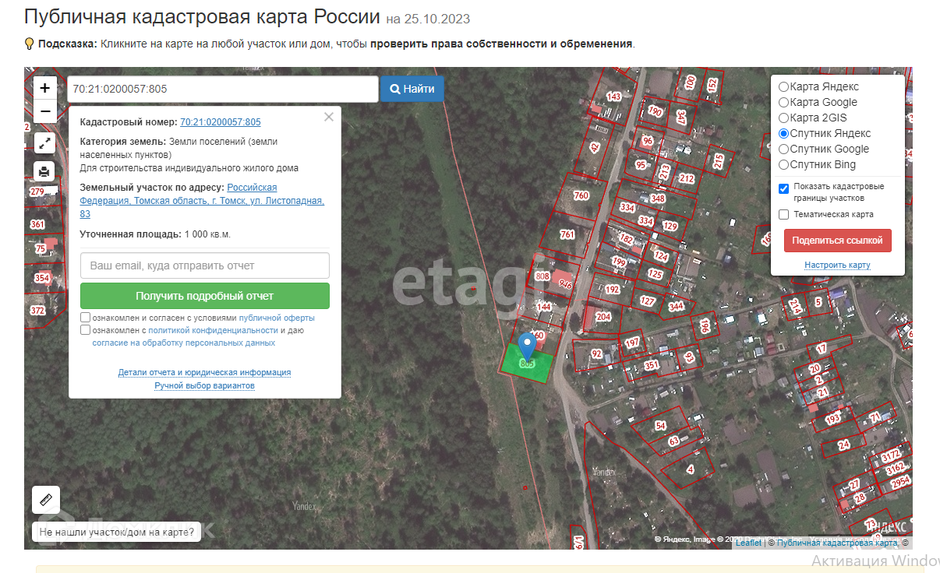Viewport: 940px width, 573px height.
Task: Open политикой конфиденциальности link
Action: coord(214,330)
